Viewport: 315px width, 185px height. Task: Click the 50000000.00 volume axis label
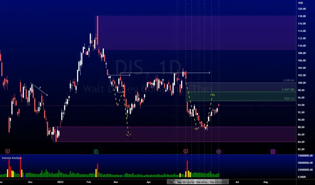(x=305, y=163)
